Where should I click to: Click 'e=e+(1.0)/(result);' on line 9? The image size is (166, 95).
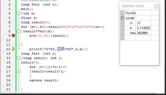point(49,36)
